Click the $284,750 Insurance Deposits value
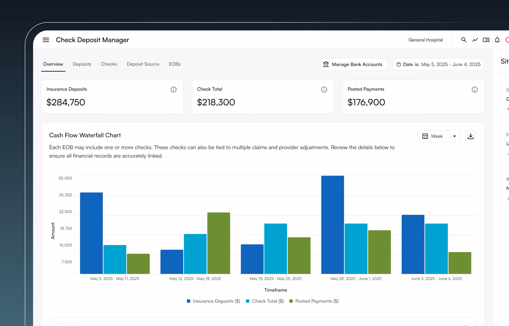 pos(66,102)
